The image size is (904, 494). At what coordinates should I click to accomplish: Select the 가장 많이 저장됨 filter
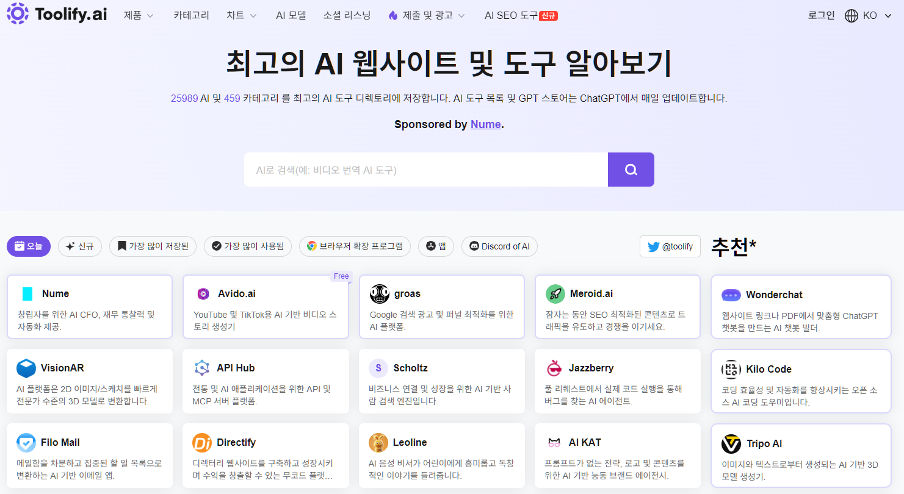tap(153, 246)
